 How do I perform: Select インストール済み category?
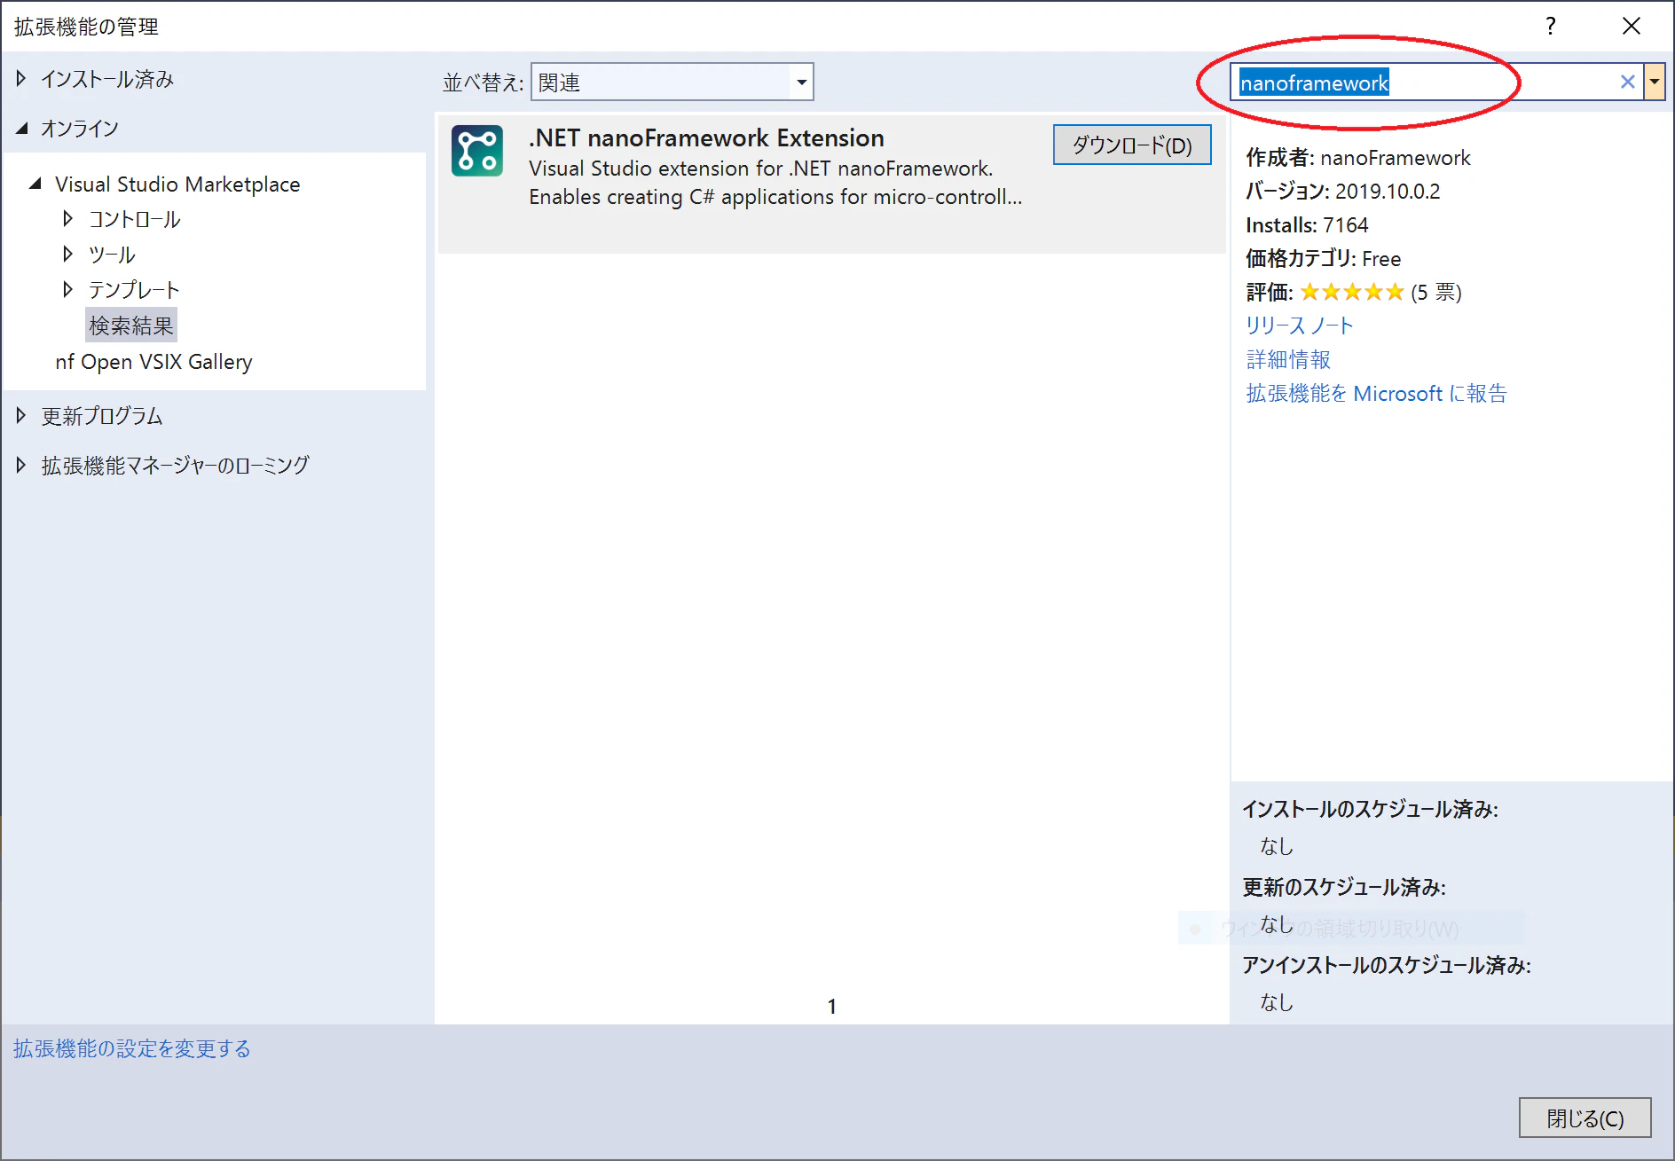point(107,79)
